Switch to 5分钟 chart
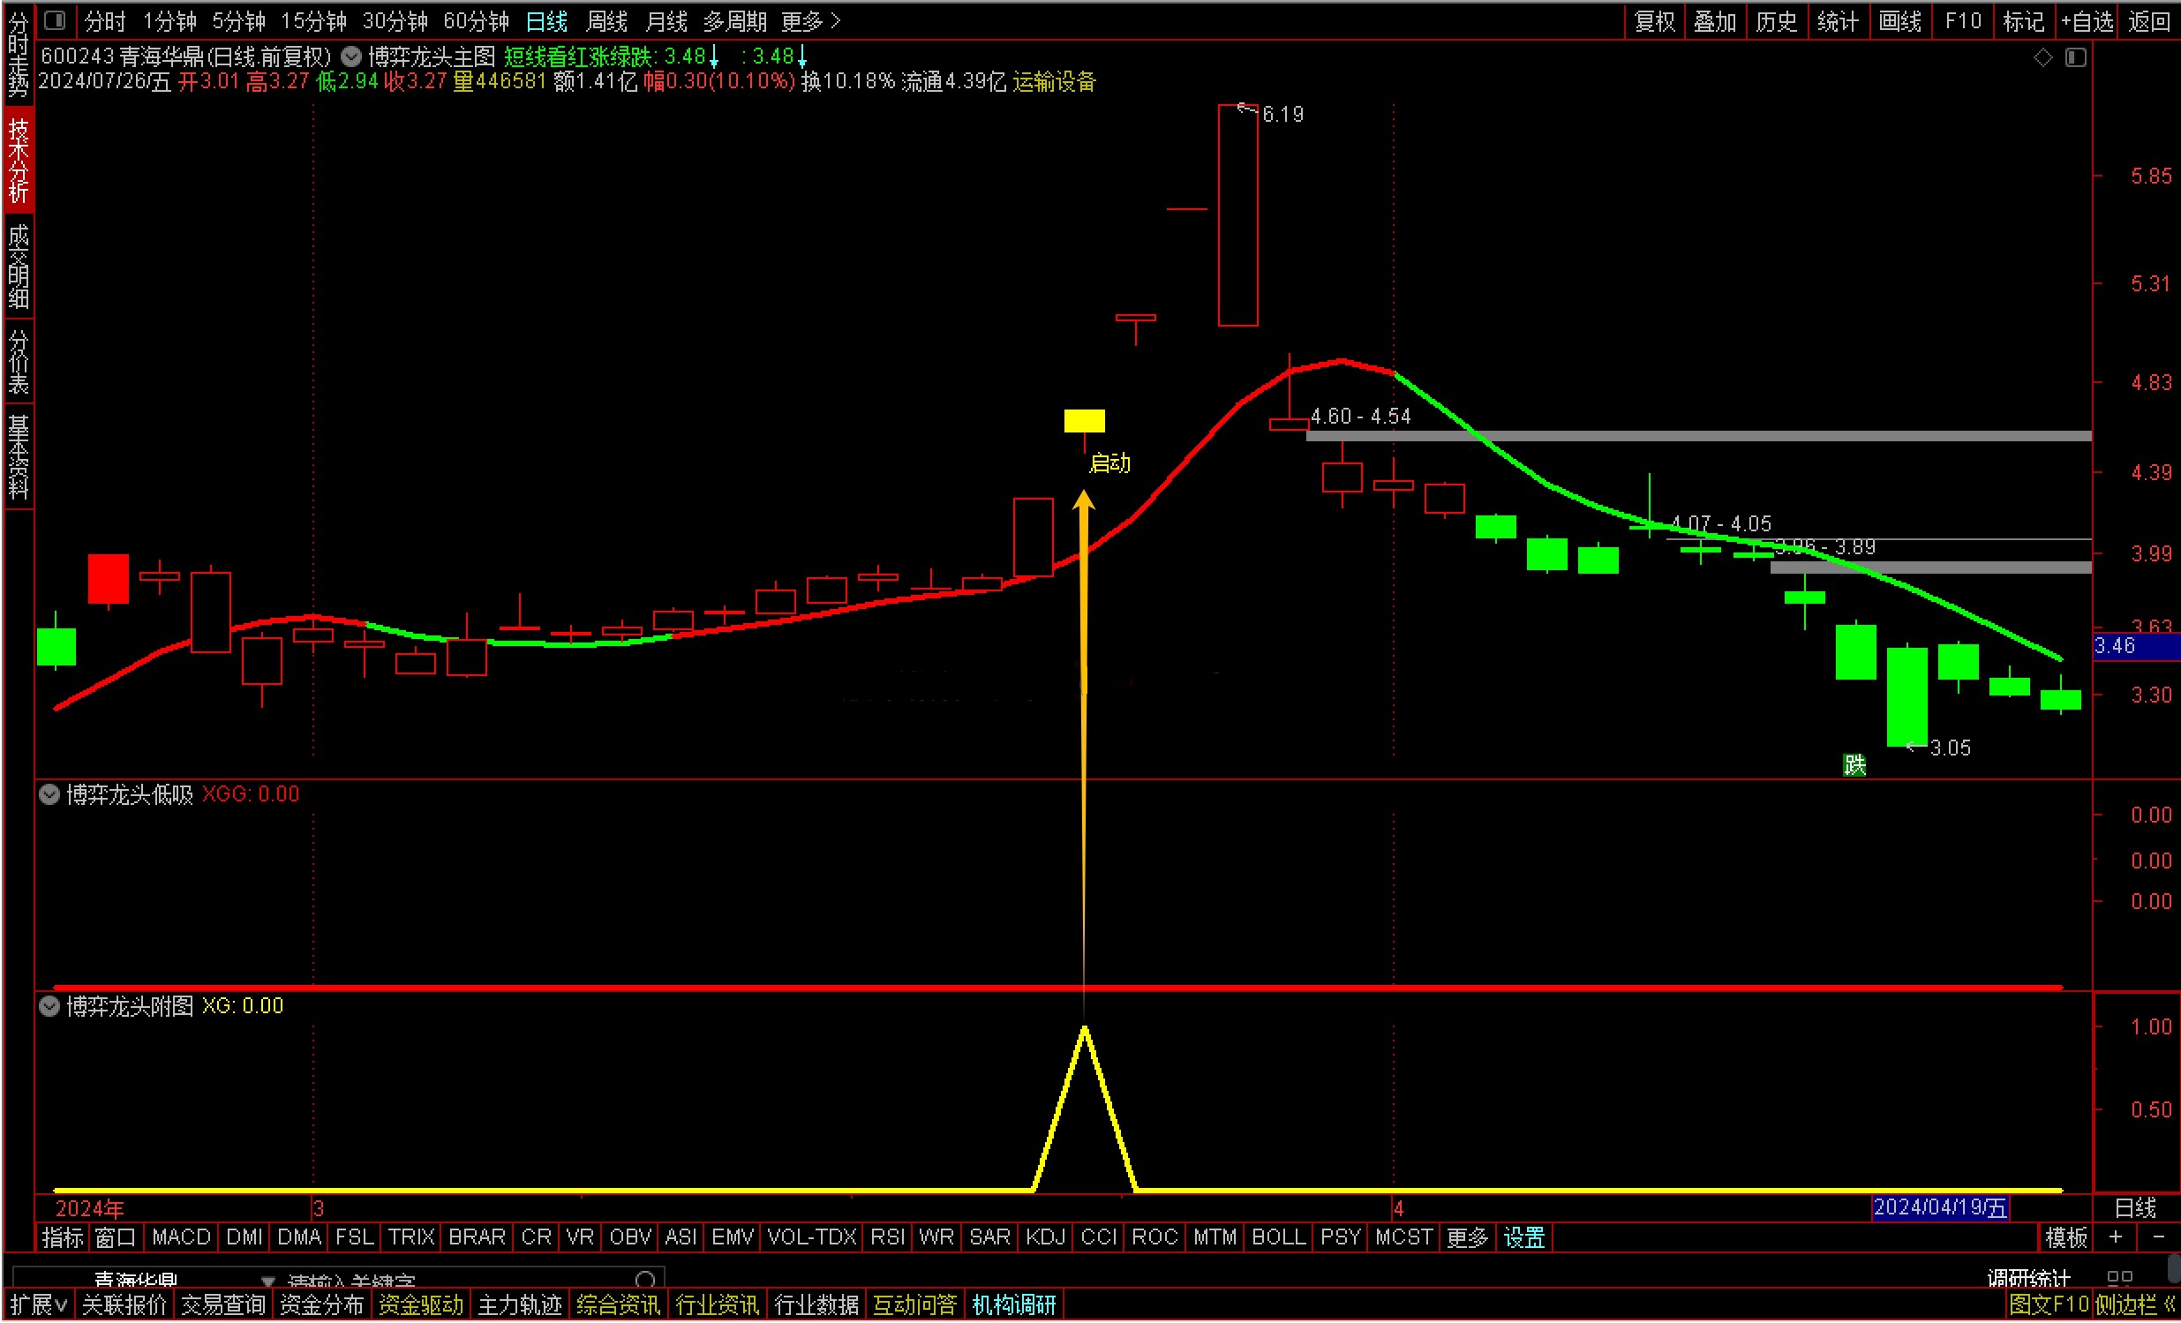Image resolution: width=2181 pixels, height=1323 pixels. 239,20
